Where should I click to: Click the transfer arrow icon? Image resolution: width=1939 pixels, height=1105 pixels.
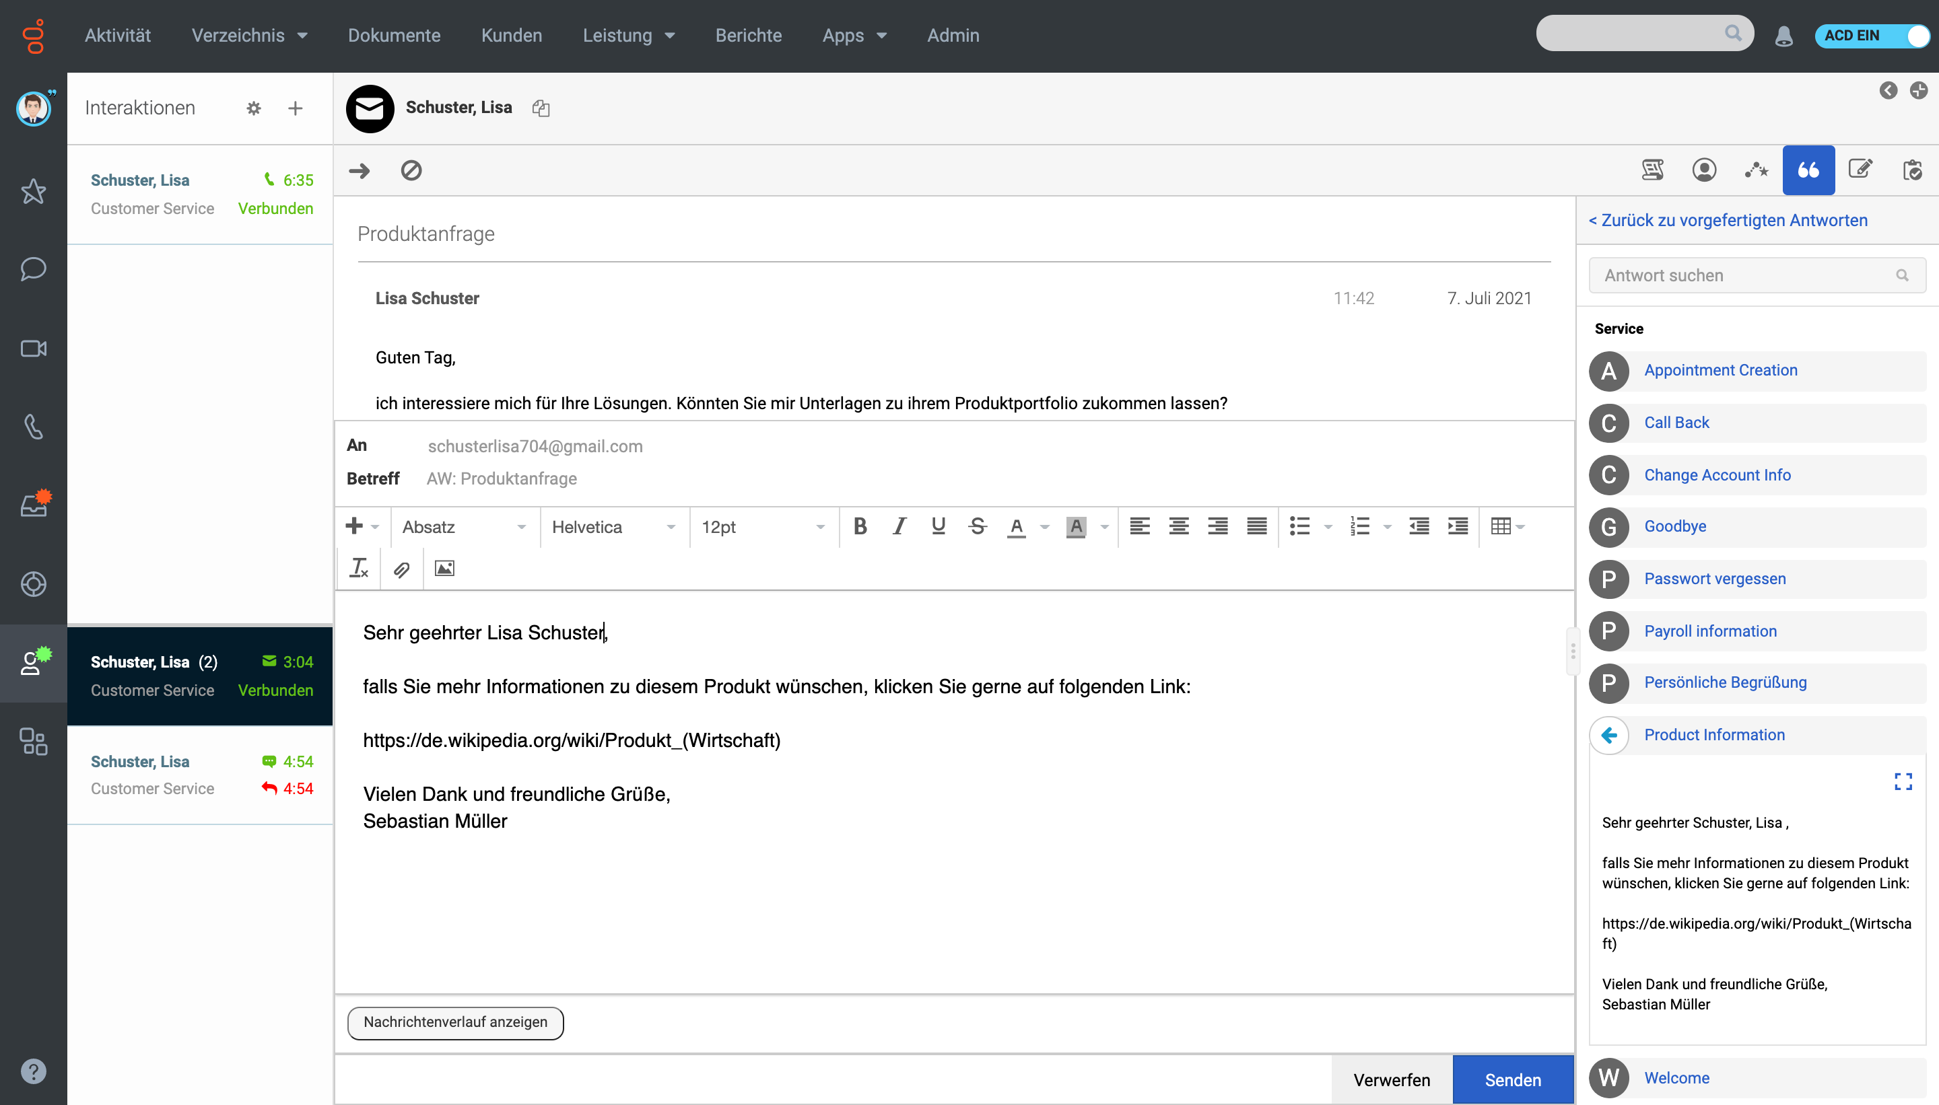[359, 170]
